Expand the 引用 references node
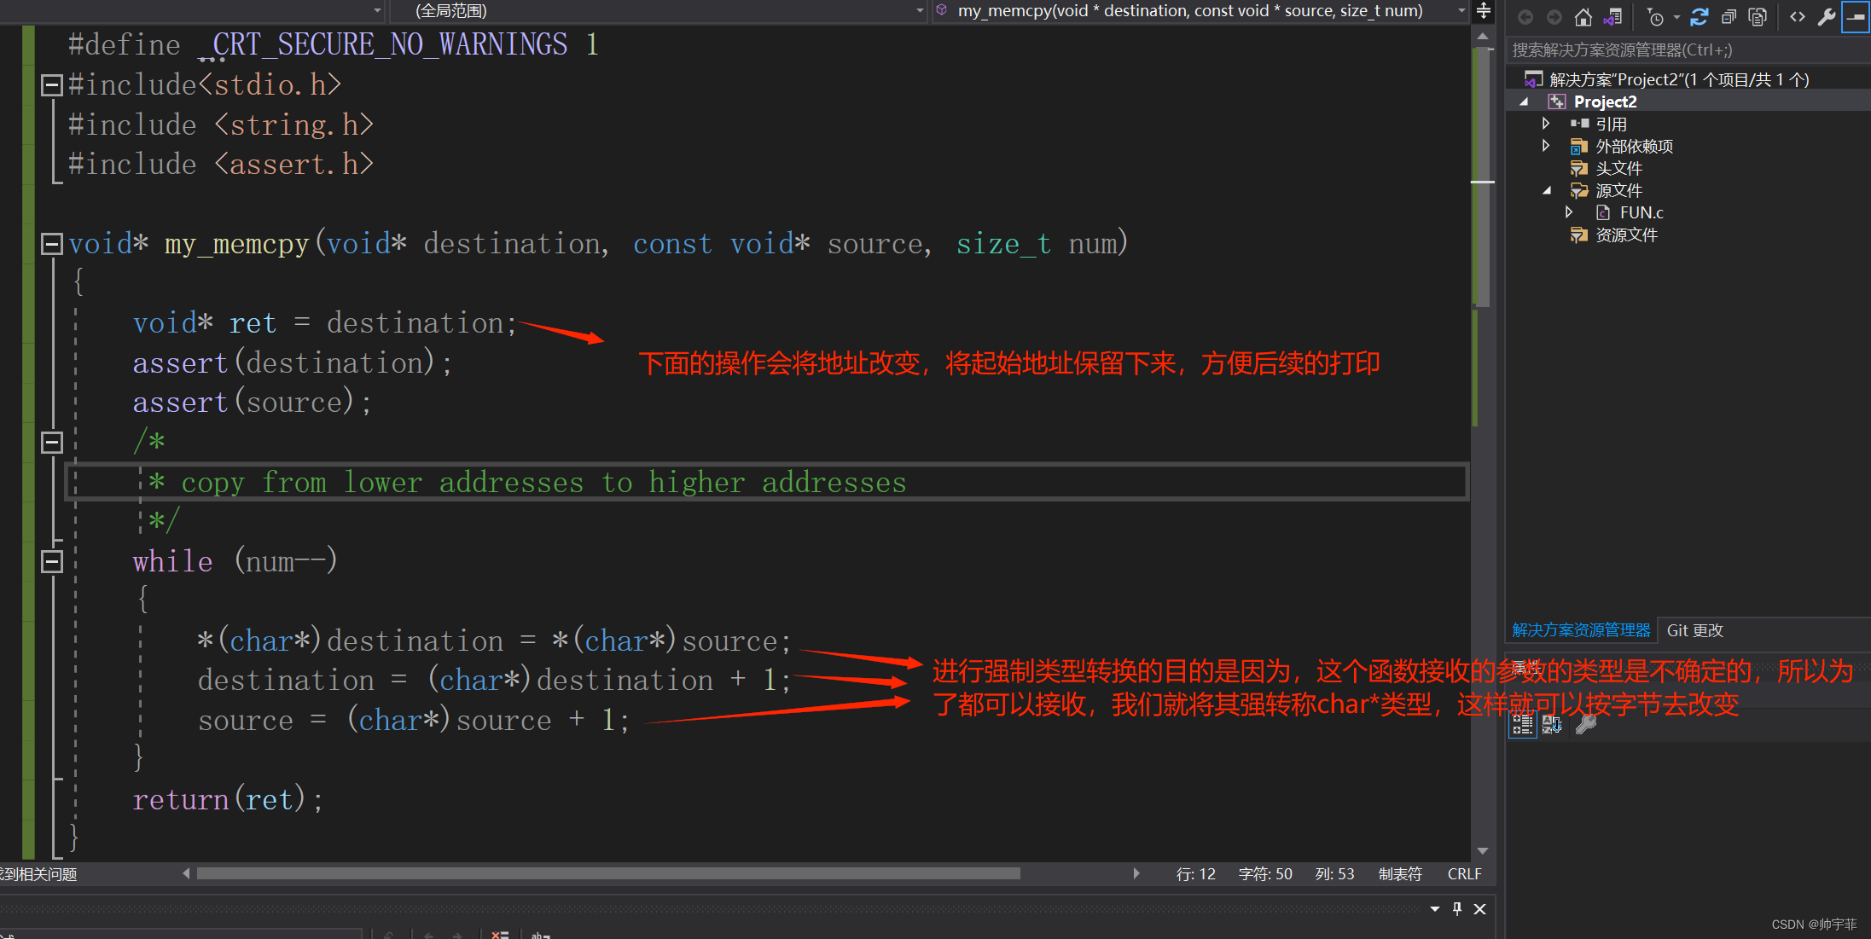This screenshot has width=1871, height=939. (x=1546, y=124)
